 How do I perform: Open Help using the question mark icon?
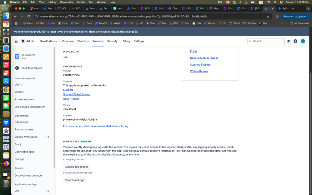point(295,41)
